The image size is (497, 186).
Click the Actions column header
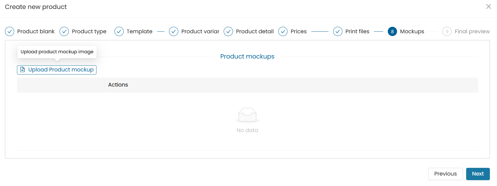click(118, 85)
